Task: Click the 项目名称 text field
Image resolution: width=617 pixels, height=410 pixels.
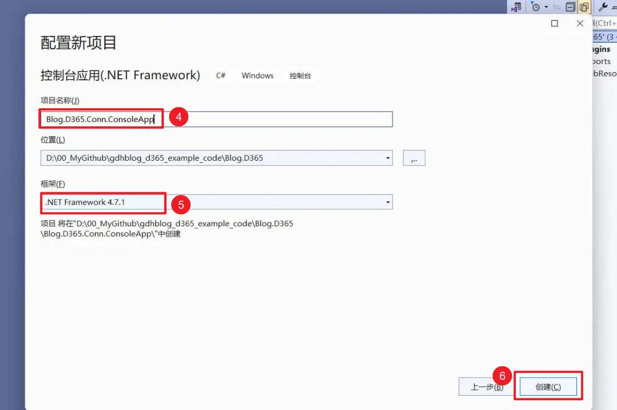Action: click(x=274, y=119)
